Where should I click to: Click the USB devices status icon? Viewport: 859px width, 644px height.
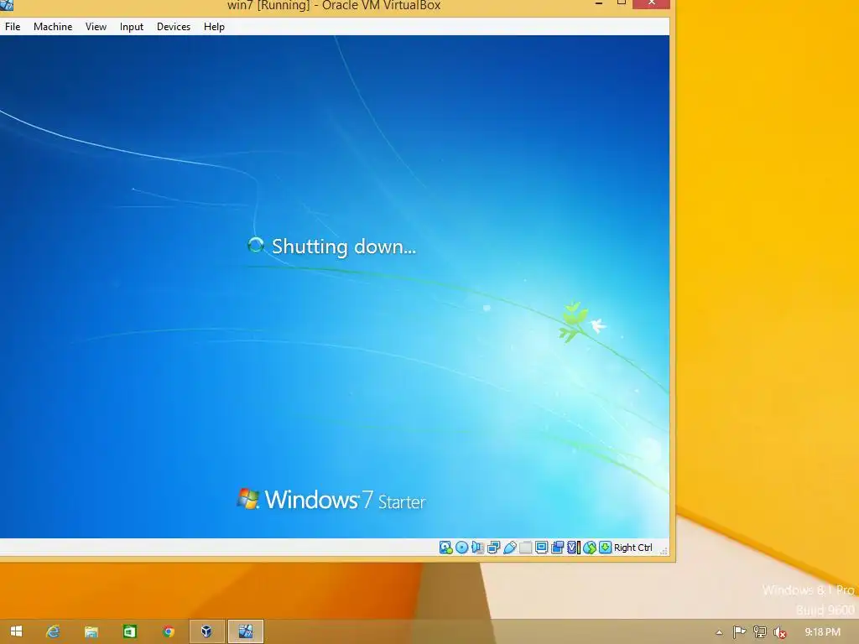tap(509, 548)
